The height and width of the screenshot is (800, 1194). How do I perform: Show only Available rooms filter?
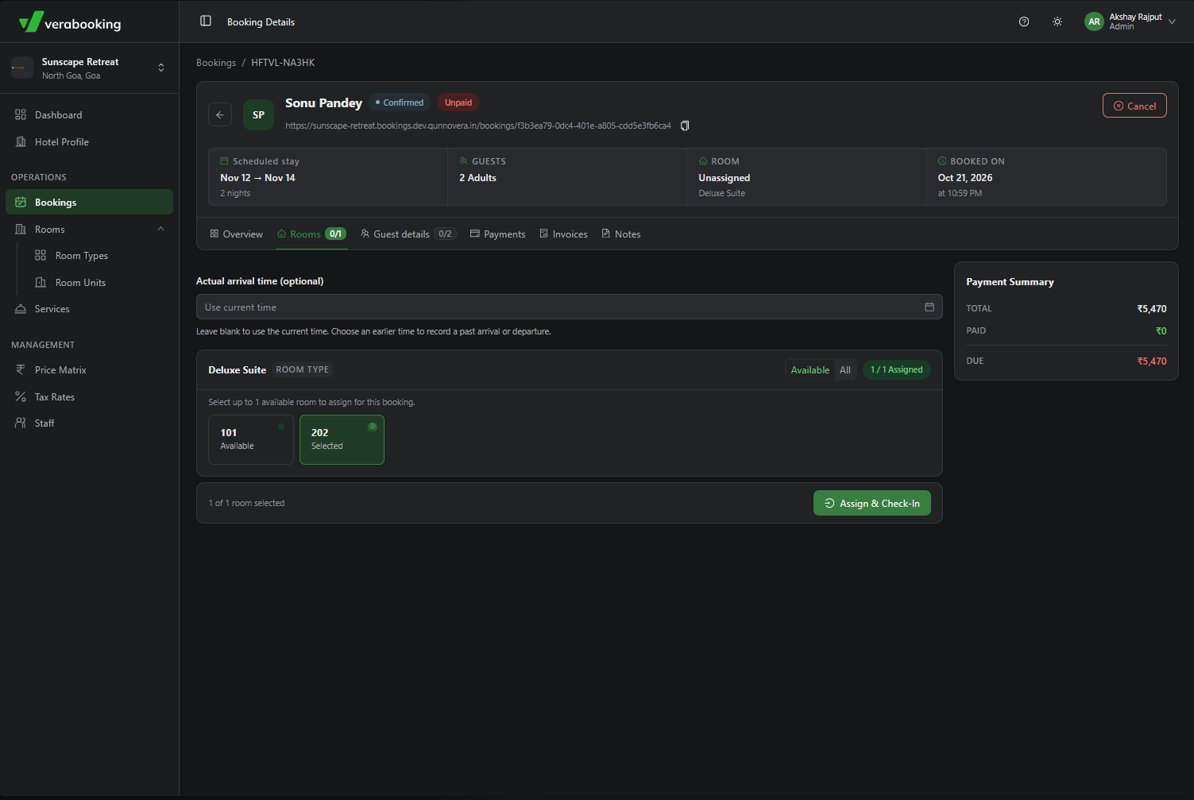pyautogui.click(x=810, y=370)
